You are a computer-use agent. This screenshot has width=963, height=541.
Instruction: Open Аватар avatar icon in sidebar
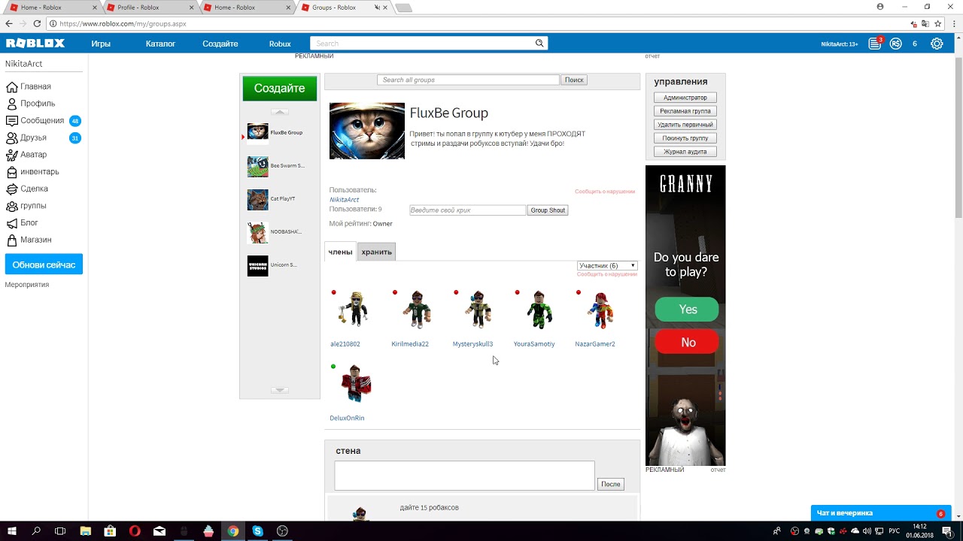click(12, 155)
